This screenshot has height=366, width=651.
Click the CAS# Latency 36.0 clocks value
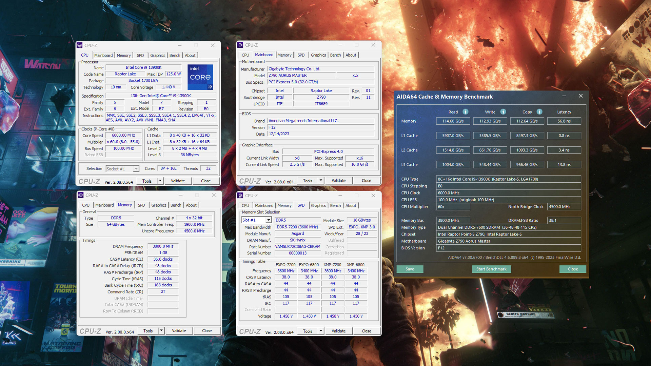(163, 259)
